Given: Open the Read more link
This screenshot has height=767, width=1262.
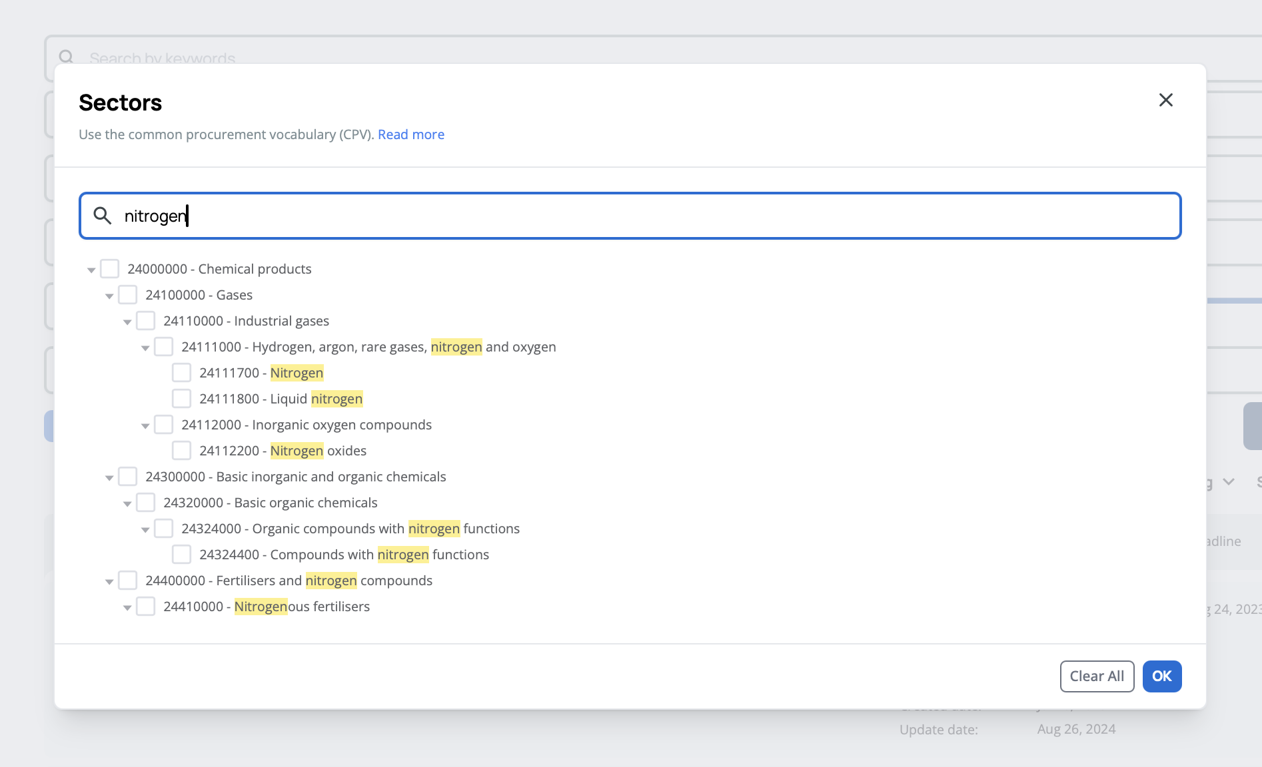Looking at the screenshot, I should [410, 134].
